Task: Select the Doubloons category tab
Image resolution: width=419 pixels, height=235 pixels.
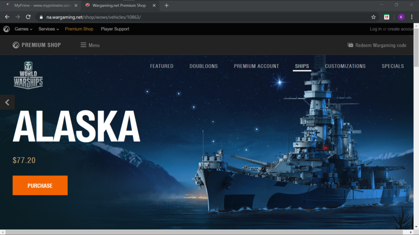Action: click(203, 66)
